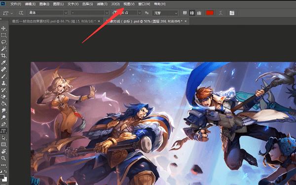Expand the 浑厚 anti-aliasing dropdown
This screenshot has height=185, width=296.
pyautogui.click(x=176, y=13)
